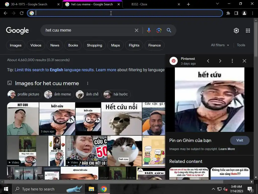The width and height of the screenshot is (258, 194).
Task: Toggle the Chrome side panel icon
Action: [x=236, y=13]
